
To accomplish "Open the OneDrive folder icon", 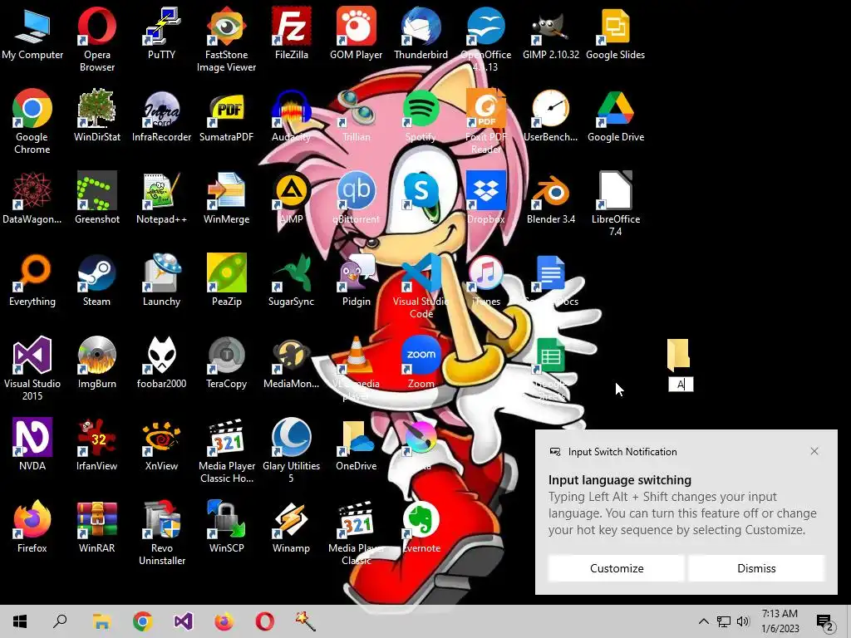I will point(356,437).
